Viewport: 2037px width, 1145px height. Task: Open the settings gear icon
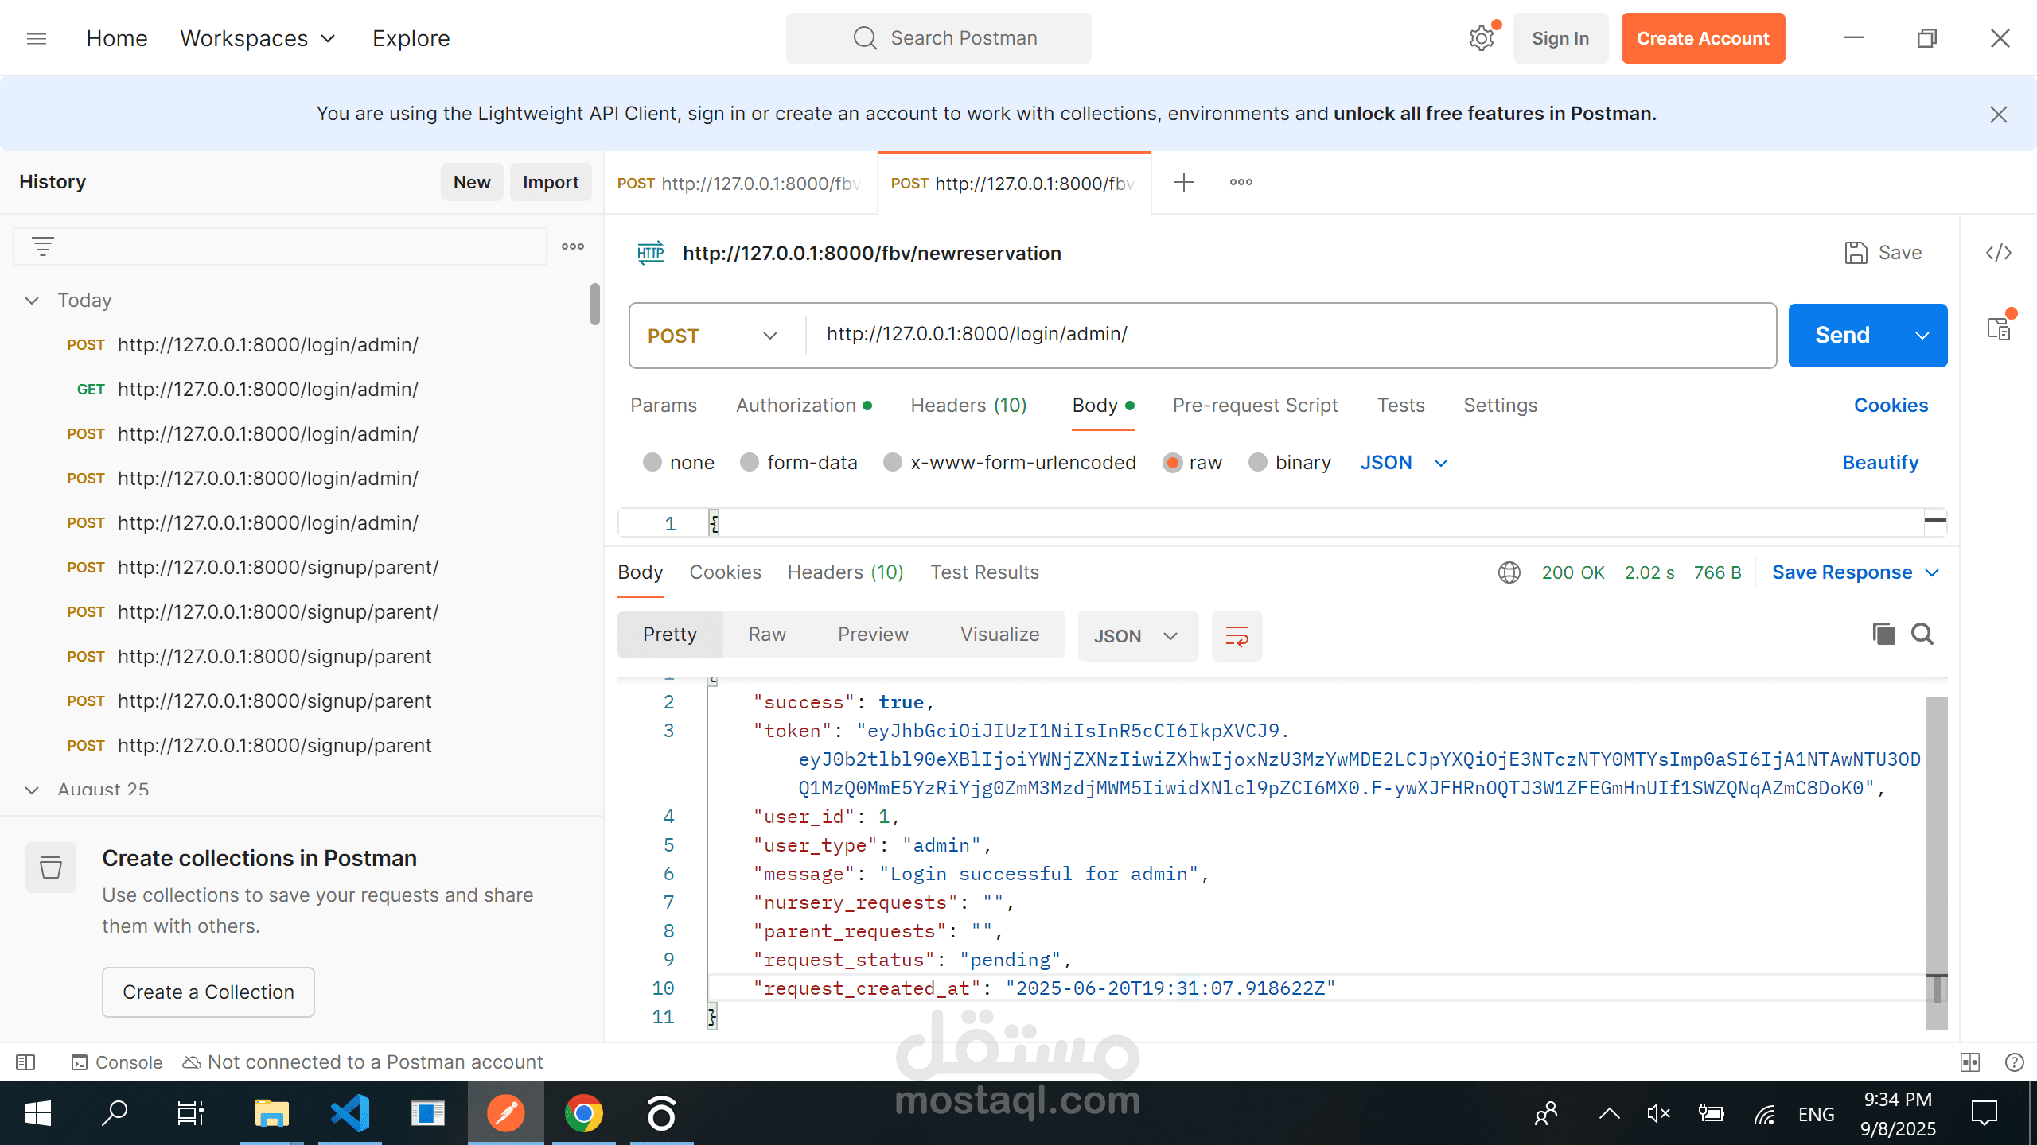coord(1482,38)
